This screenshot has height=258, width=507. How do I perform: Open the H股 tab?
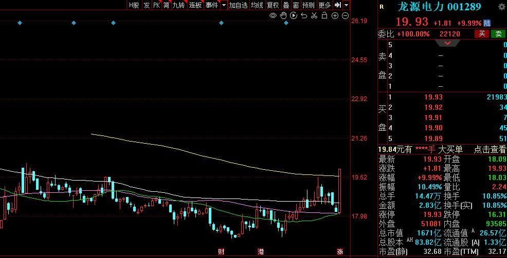coord(134,5)
